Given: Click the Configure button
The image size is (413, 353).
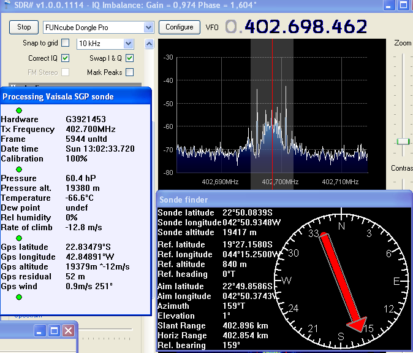Looking at the screenshot, I should click(x=180, y=27).
